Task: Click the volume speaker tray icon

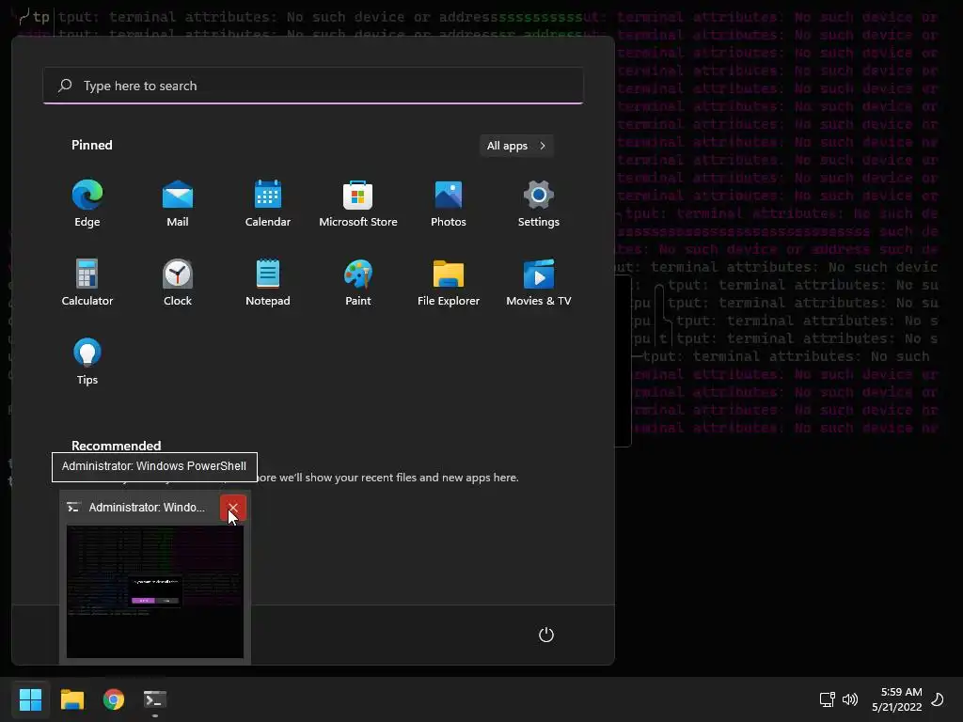Action: [850, 699]
